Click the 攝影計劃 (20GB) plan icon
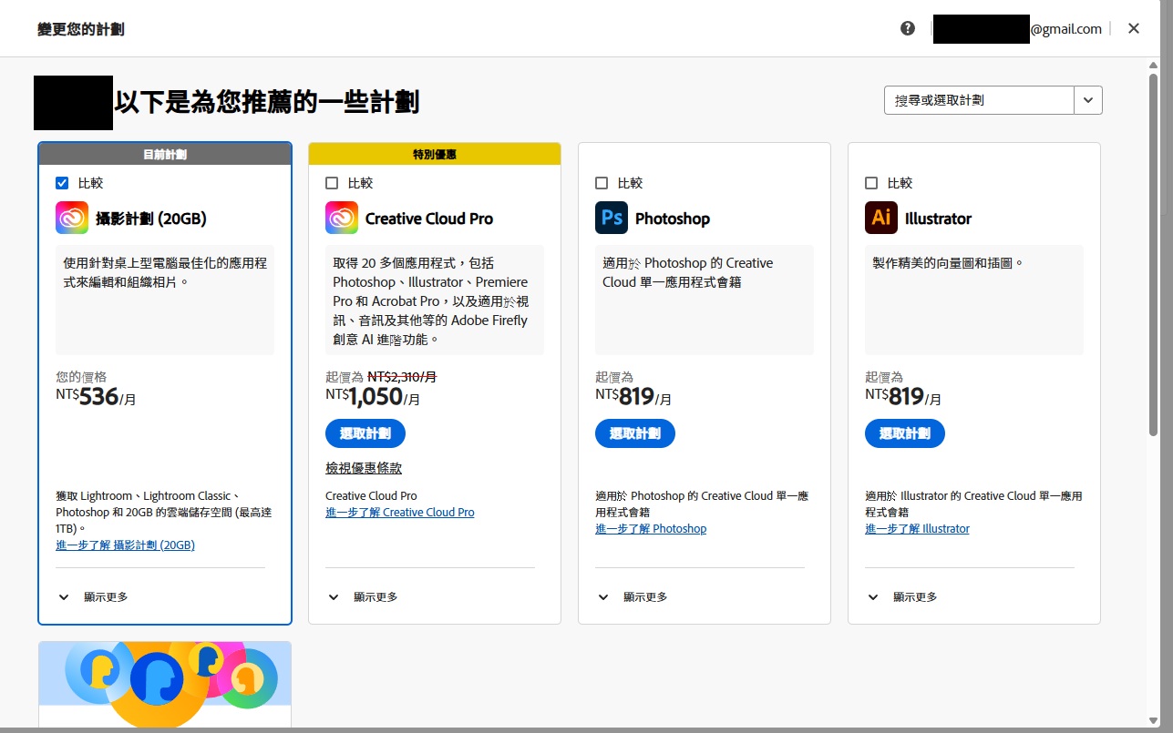This screenshot has width=1173, height=733. (x=71, y=219)
